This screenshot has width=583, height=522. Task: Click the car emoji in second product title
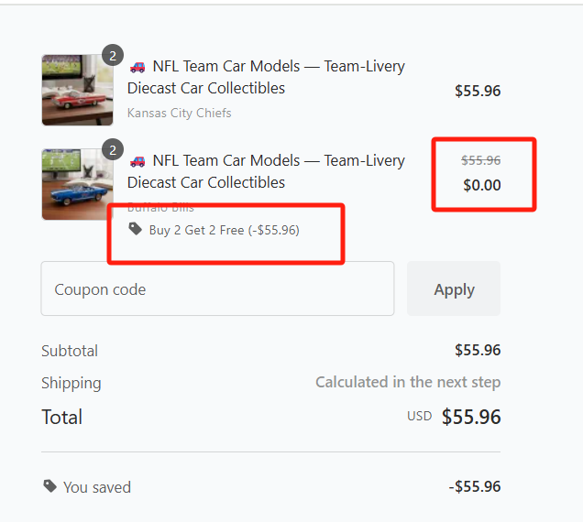137,160
